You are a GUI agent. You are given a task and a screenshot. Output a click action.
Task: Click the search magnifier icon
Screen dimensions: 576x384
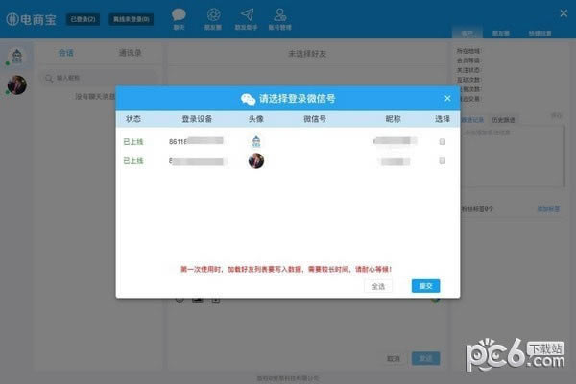[x=49, y=78]
